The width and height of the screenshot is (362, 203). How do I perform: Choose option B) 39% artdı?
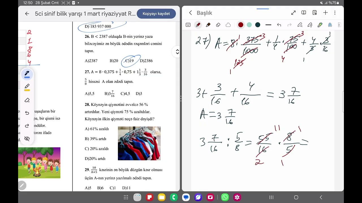point(96,139)
